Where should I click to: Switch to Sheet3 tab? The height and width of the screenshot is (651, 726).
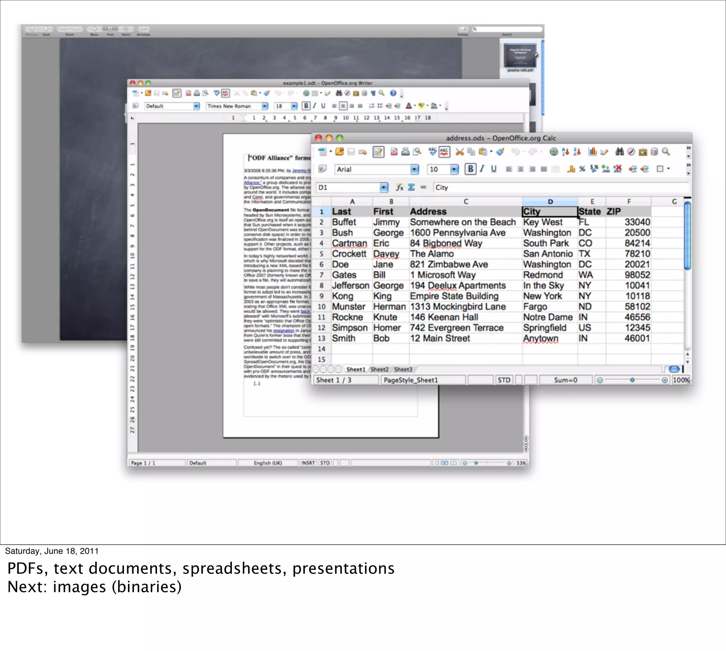coord(403,369)
